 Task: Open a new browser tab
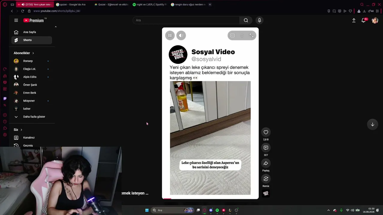point(210,4)
